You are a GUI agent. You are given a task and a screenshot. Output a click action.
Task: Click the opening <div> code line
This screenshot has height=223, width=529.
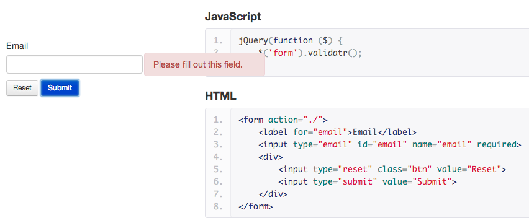click(271, 157)
